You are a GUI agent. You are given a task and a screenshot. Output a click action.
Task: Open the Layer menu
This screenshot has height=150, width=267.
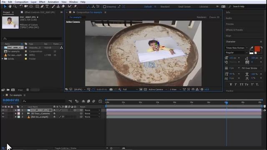click(x=33, y=2)
